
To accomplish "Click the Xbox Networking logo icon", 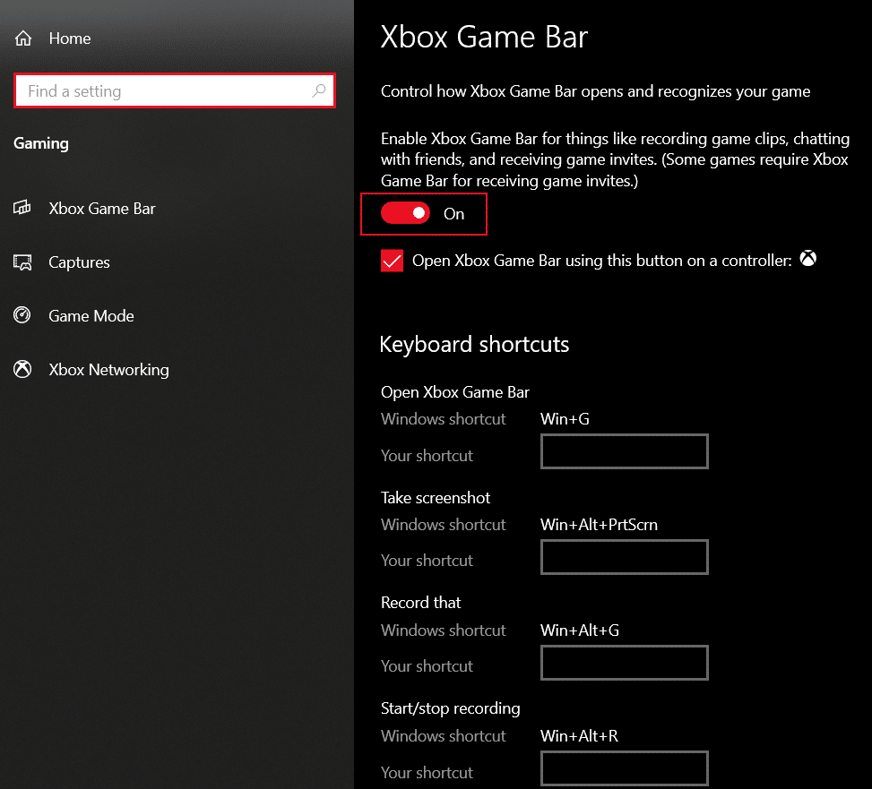I will pyautogui.click(x=22, y=369).
